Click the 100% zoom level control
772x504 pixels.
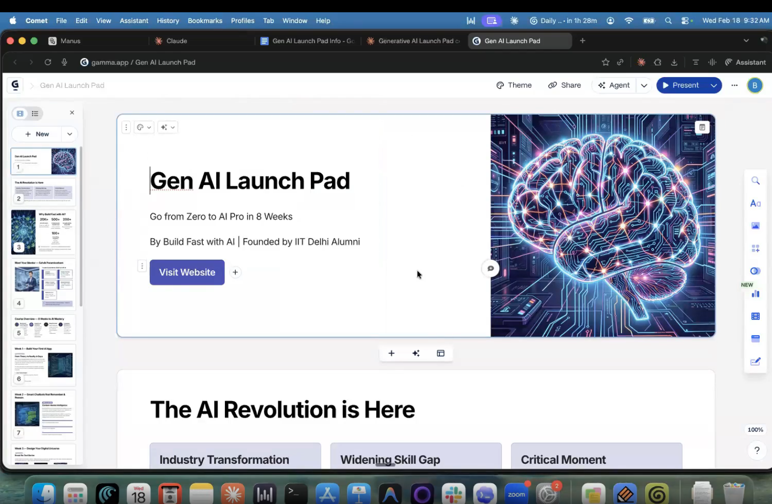(755, 430)
